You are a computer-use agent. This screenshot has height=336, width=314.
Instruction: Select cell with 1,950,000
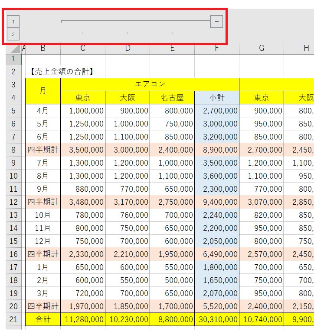[x=172, y=254]
